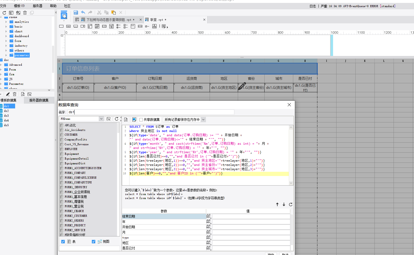Open the FRDemo connection dropdown
Viewport: 414px width, 255px height.
pos(101,119)
